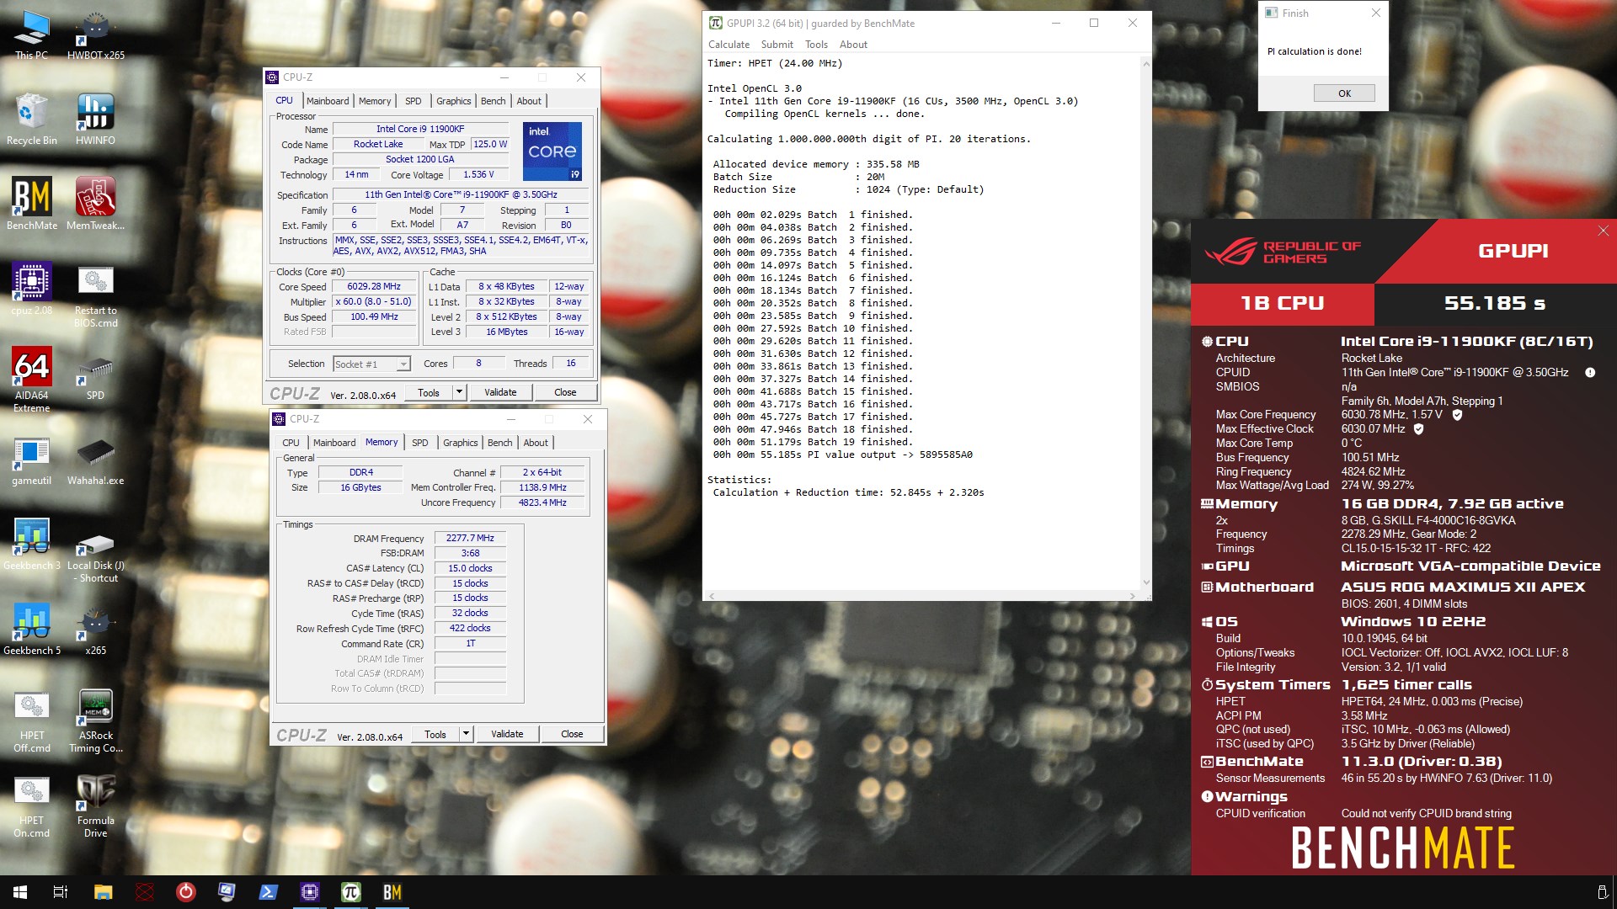Open the Socket #1 selection dropdown
The width and height of the screenshot is (1617, 909).
point(371,364)
